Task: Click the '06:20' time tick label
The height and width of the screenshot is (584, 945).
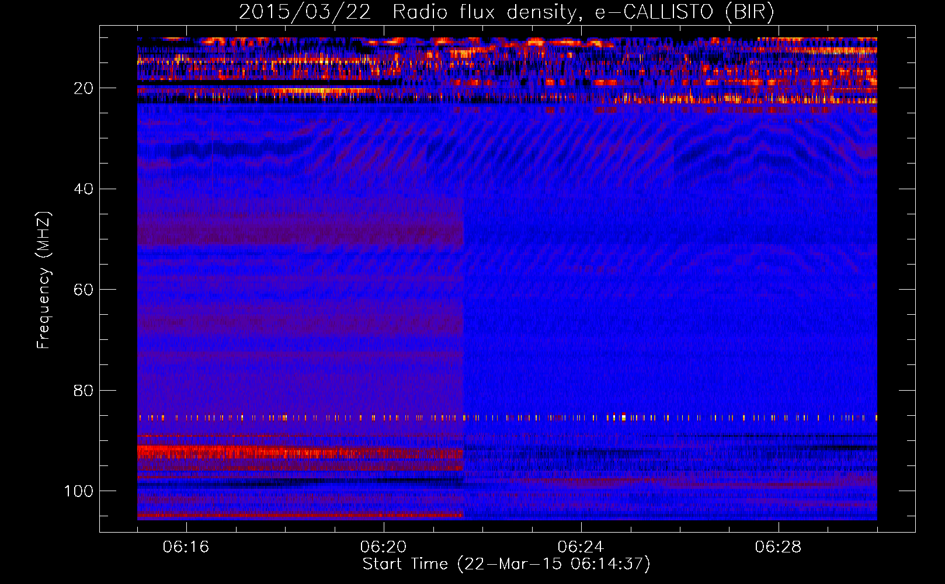Action: (x=383, y=547)
